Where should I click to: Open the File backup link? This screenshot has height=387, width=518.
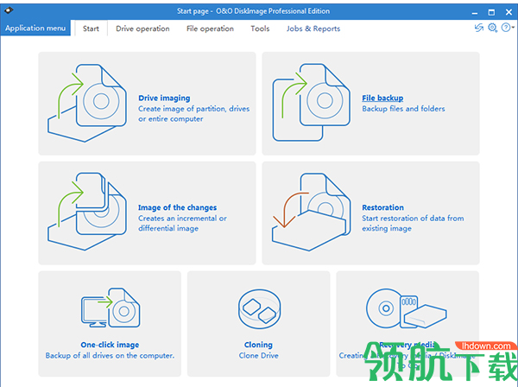point(382,98)
